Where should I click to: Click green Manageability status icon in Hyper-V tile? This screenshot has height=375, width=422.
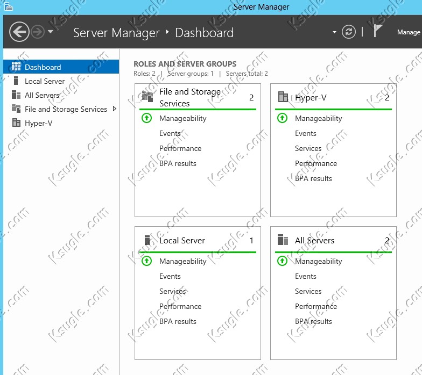pyautogui.click(x=282, y=118)
